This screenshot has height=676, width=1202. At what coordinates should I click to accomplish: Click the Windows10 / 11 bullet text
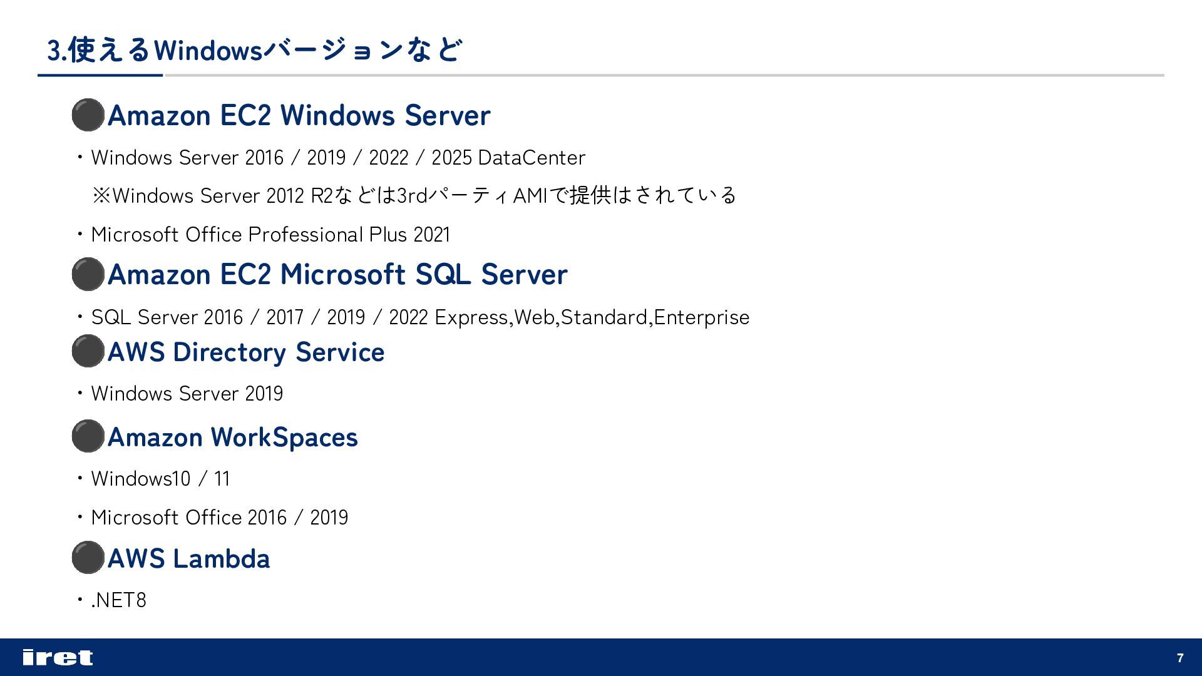coord(160,479)
